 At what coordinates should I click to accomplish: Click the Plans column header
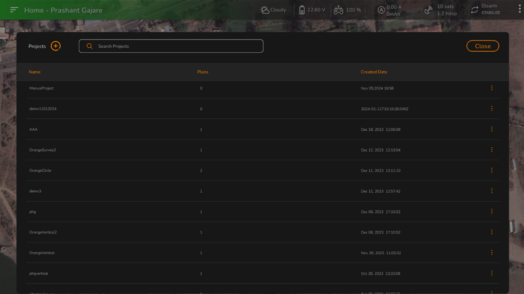(202, 72)
